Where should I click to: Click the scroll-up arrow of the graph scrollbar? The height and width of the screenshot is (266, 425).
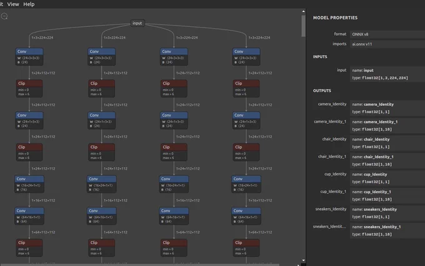click(x=303, y=11)
